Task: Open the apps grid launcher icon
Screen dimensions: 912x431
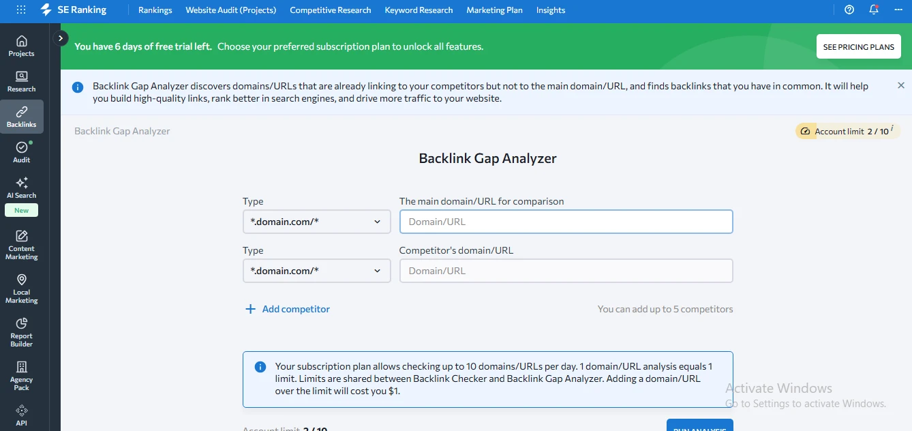Action: (21, 10)
